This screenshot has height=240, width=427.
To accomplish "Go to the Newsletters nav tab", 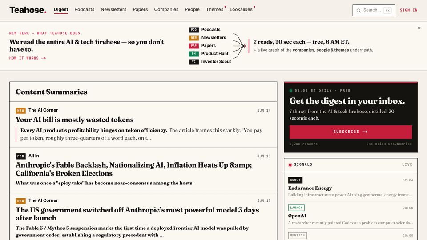I will point(113,9).
